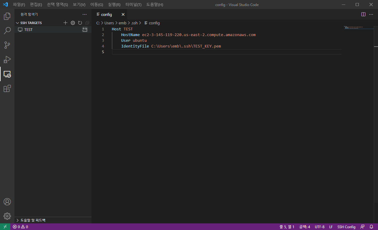Expand the 도움말 및 피드백 section
The width and height of the screenshot is (378, 230).
[53, 220]
